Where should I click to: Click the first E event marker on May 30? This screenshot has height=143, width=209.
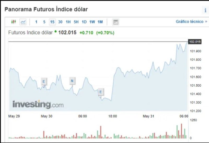point(44,82)
